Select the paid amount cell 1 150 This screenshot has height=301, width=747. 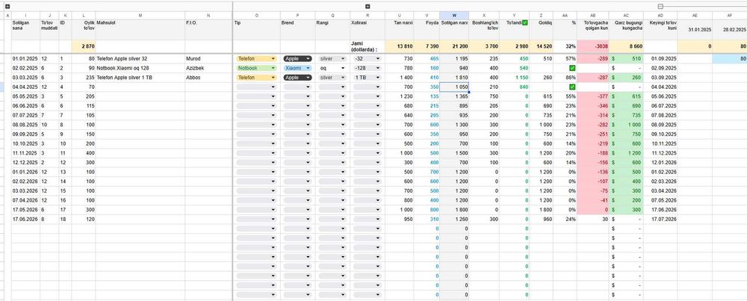tap(514, 77)
